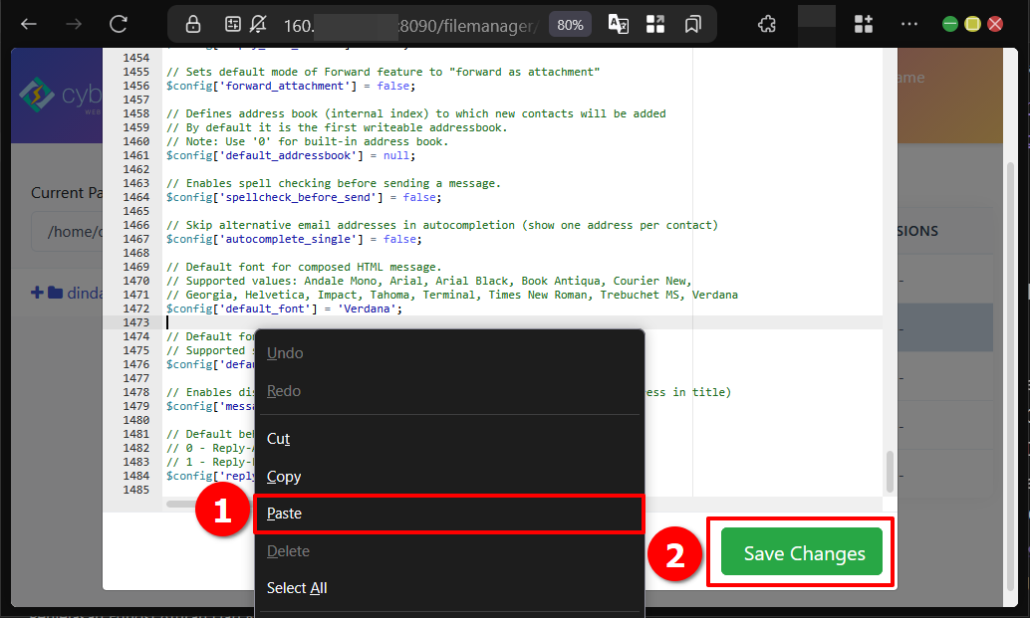1030x618 pixels.
Task: Open the 80% zoom level indicator
Action: point(570,25)
